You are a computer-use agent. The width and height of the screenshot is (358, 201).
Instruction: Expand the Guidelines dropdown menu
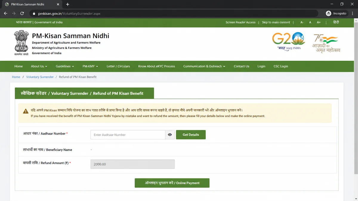pos(65,66)
